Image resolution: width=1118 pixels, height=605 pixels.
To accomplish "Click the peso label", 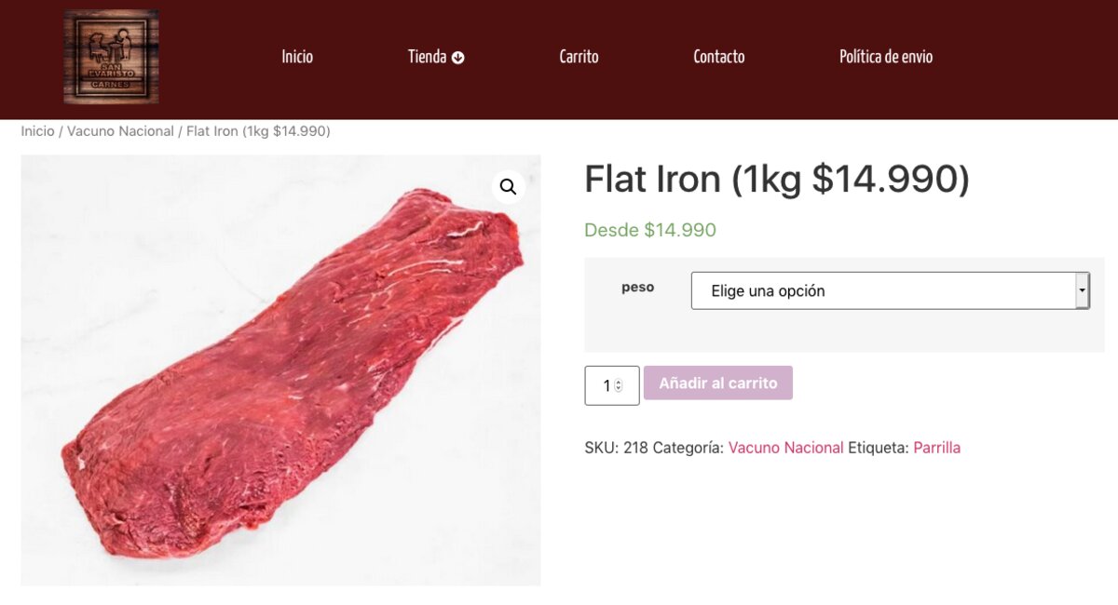I will pyautogui.click(x=638, y=288).
